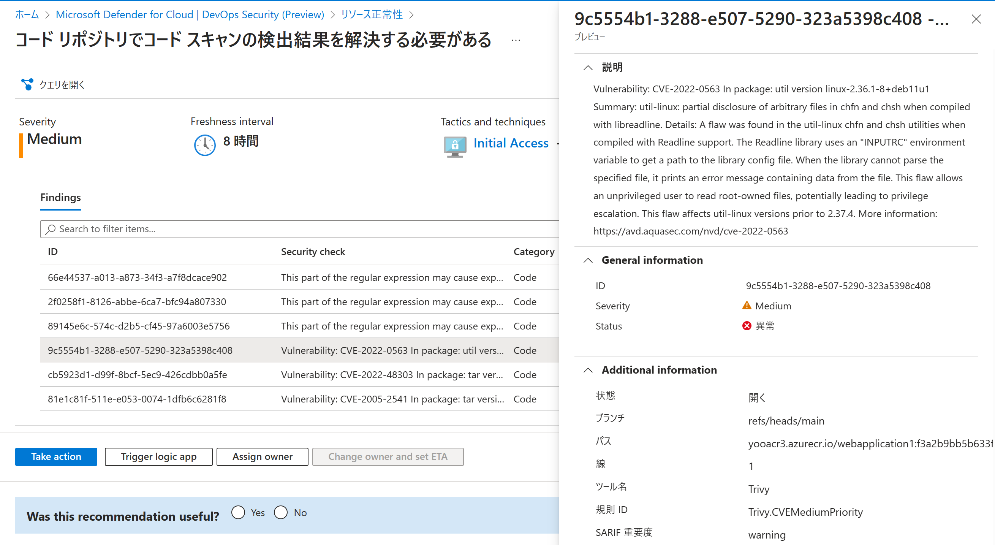The image size is (995, 545).
Task: Open the query via クエリを開く icon
Action: point(27,84)
